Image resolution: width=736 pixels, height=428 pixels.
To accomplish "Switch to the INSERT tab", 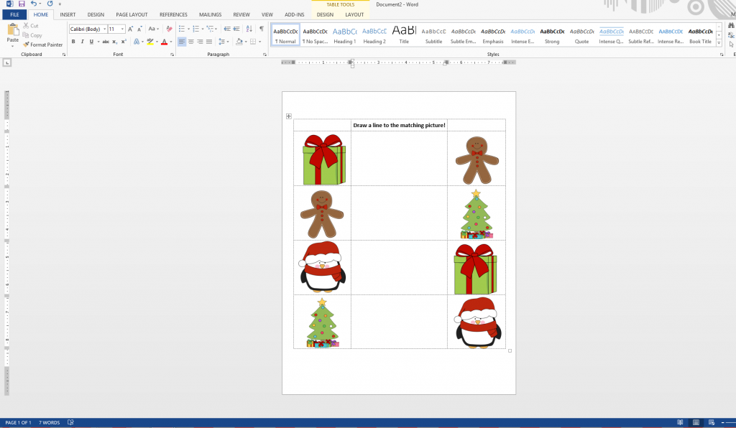I will point(68,14).
